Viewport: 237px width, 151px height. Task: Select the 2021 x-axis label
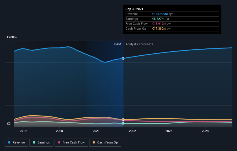96,131
